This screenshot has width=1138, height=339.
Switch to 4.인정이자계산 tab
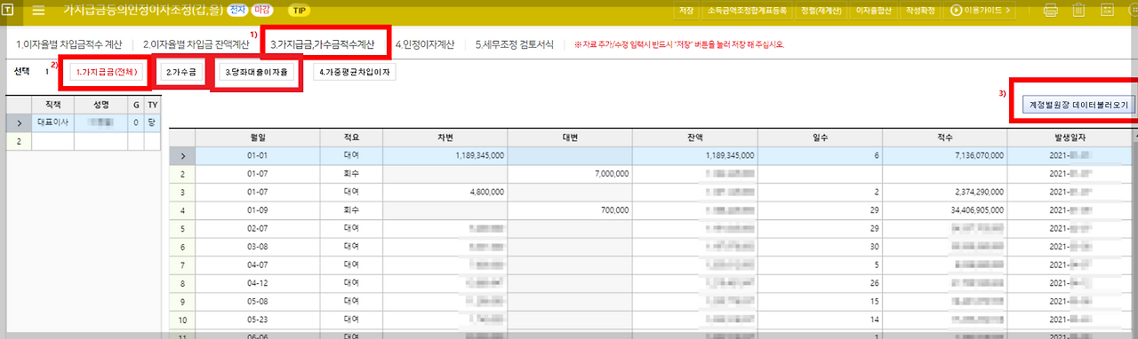tap(425, 43)
